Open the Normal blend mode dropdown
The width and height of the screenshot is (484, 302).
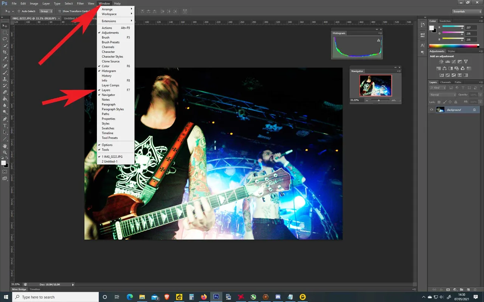coord(443,95)
